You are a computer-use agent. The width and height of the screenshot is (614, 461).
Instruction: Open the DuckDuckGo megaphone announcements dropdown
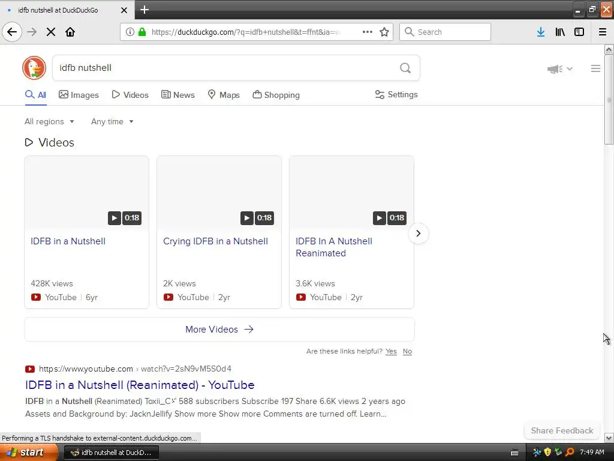pyautogui.click(x=560, y=69)
